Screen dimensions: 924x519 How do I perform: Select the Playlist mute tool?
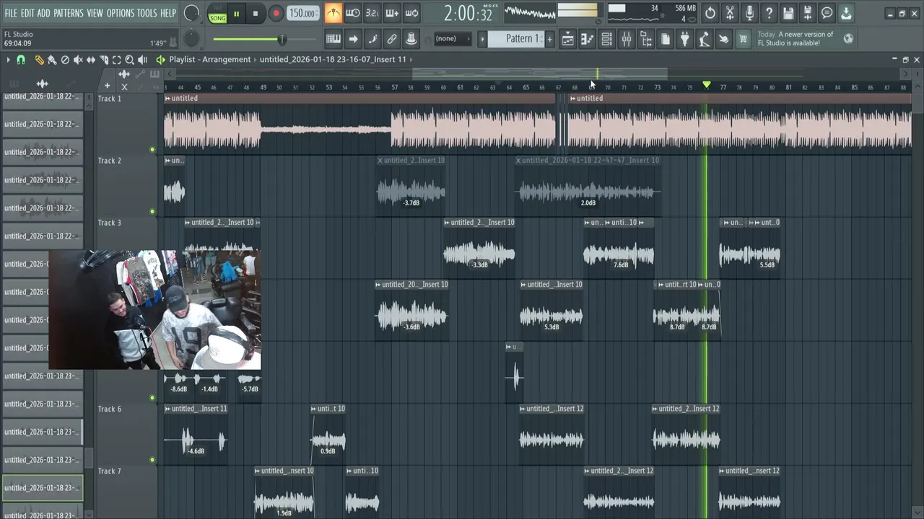(78, 60)
